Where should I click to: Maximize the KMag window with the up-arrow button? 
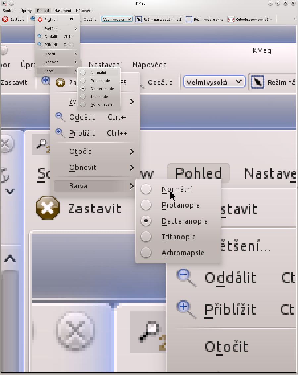pyautogui.click(x=285, y=3)
